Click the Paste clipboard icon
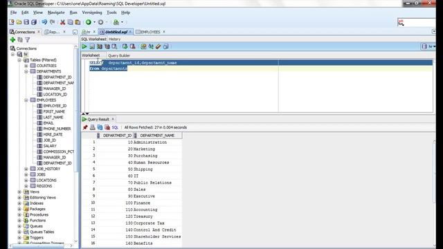 point(78,22)
